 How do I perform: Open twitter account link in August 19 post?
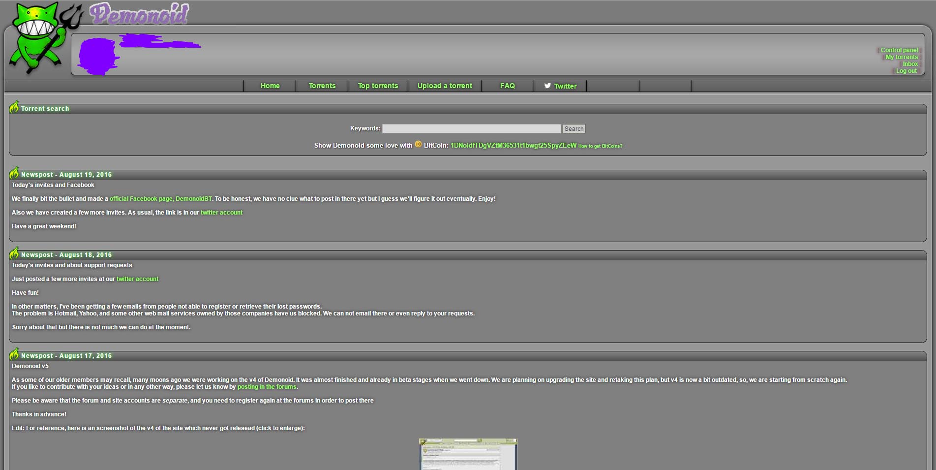pos(221,213)
